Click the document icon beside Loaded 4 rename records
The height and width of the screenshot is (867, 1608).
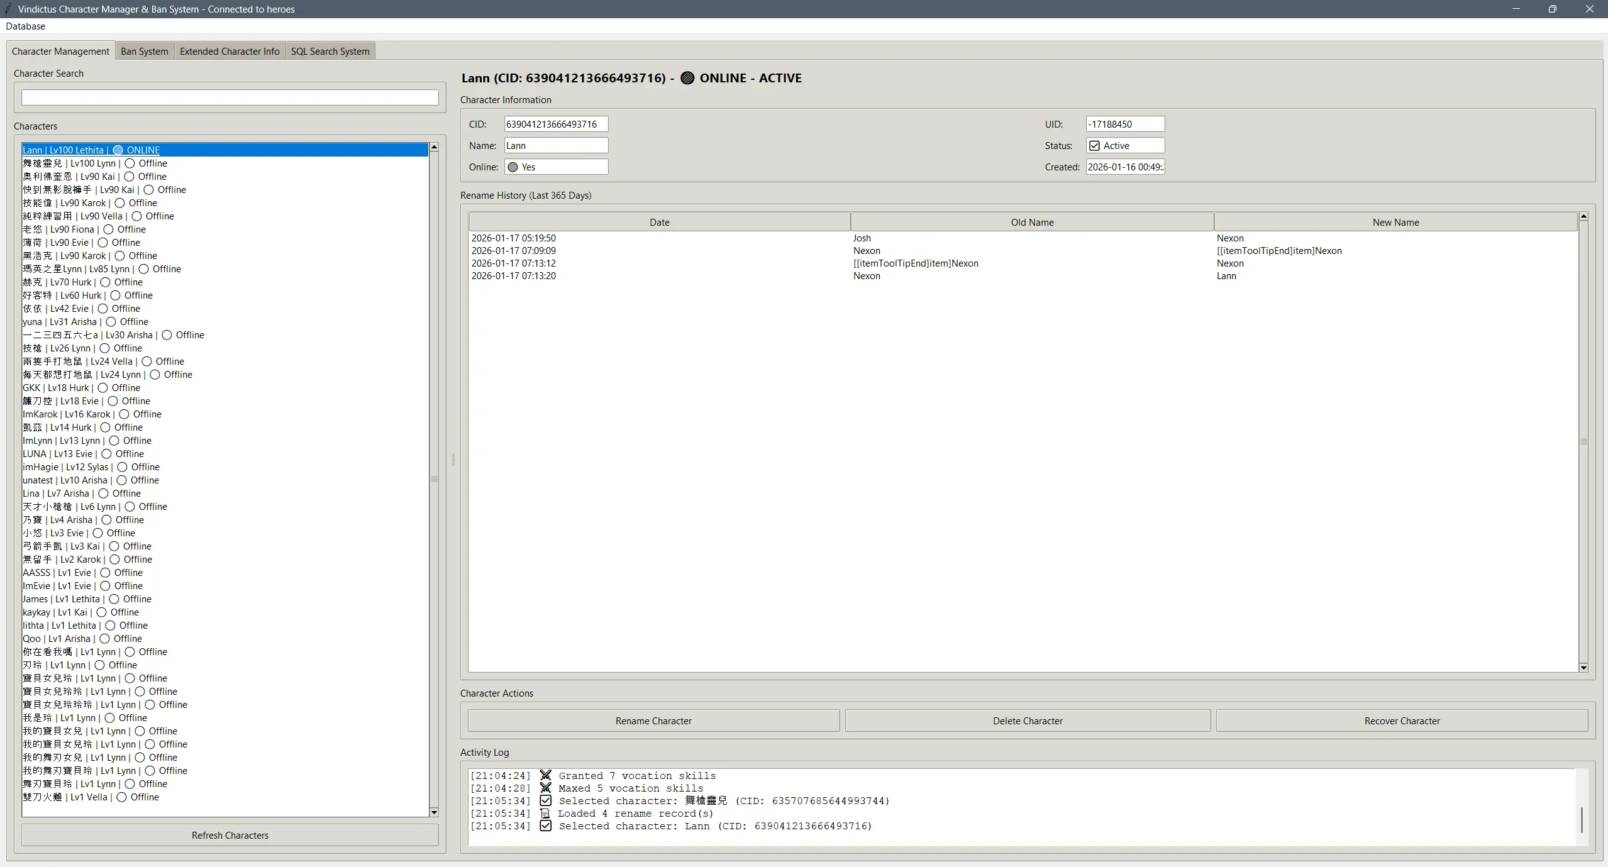click(x=545, y=814)
